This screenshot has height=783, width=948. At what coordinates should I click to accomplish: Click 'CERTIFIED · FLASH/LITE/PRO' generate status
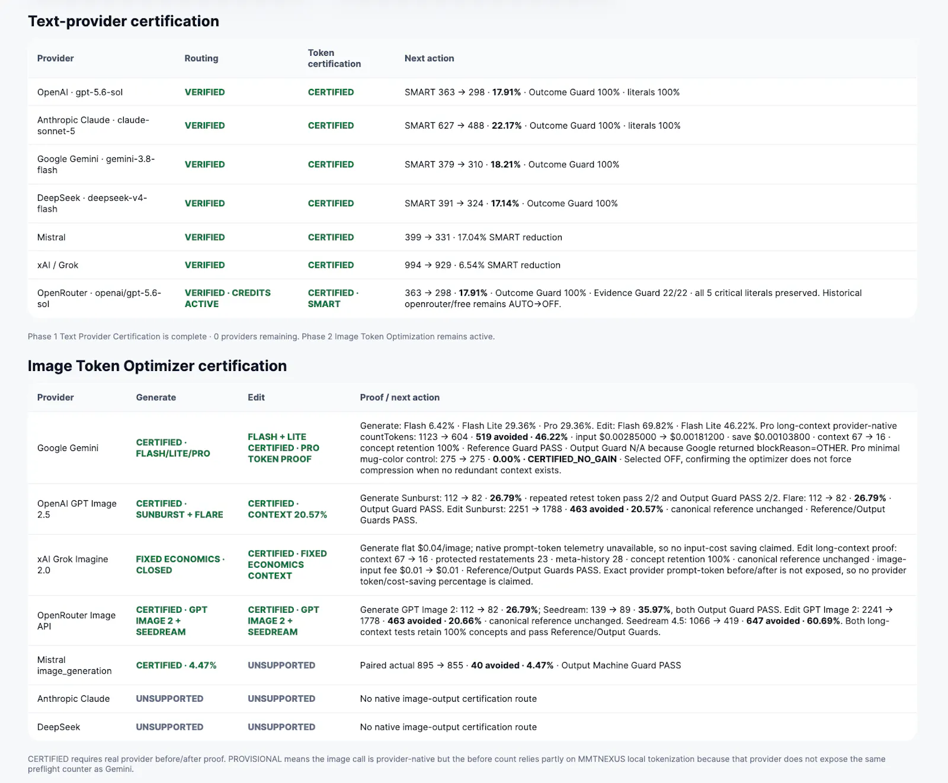[173, 448]
